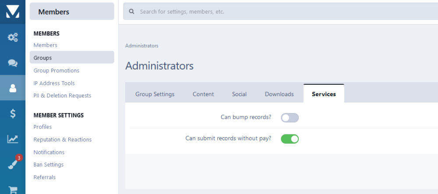This screenshot has width=438, height=194.
Task: Select the Services tab
Action: coord(324,94)
